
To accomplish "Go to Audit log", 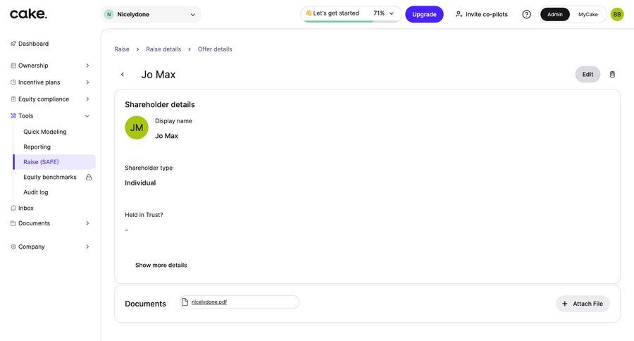I will point(36,192).
